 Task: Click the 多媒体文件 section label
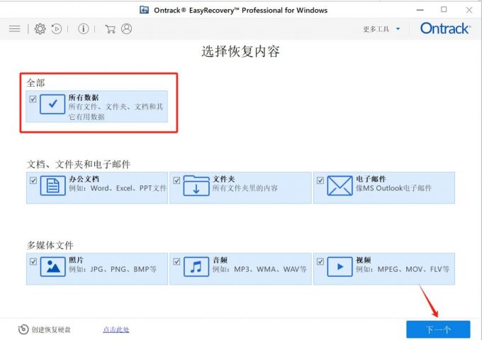(x=50, y=245)
